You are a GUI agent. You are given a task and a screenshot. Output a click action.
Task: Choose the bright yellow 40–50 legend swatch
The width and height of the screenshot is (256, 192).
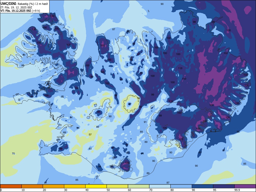[x=96, y=186]
